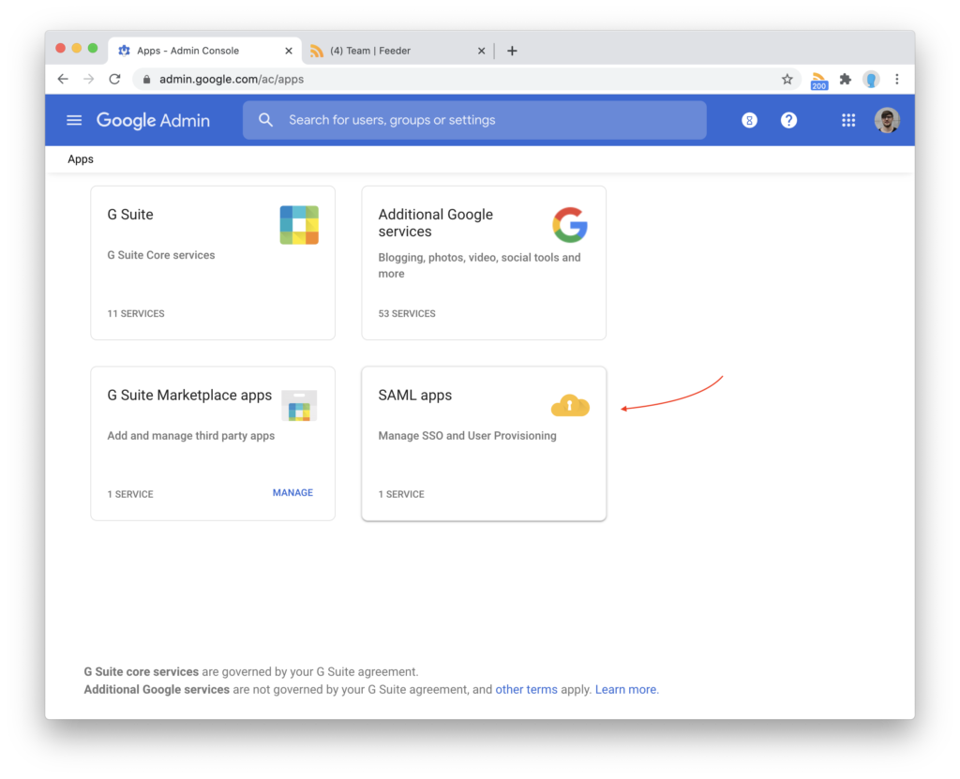The image size is (960, 779).
Task: Switch to Apps - Admin Console tab
Action: click(205, 51)
